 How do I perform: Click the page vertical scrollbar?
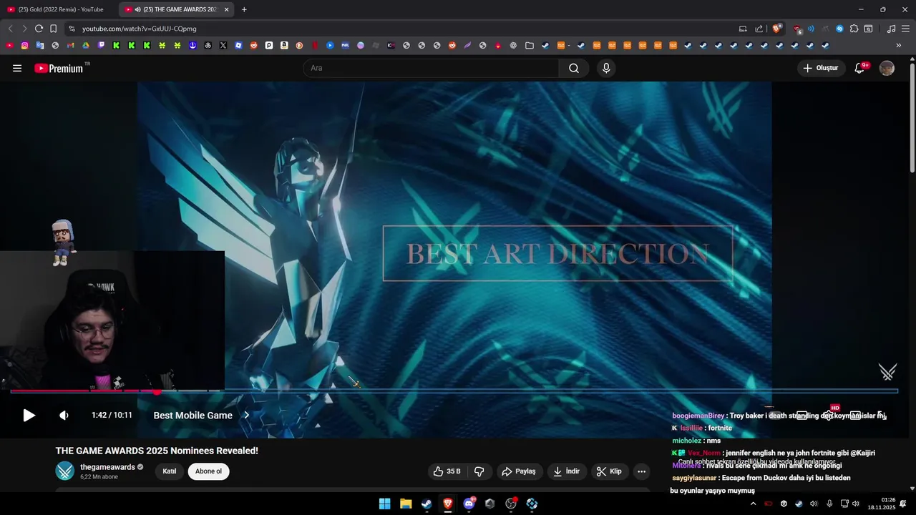pyautogui.click(x=912, y=118)
